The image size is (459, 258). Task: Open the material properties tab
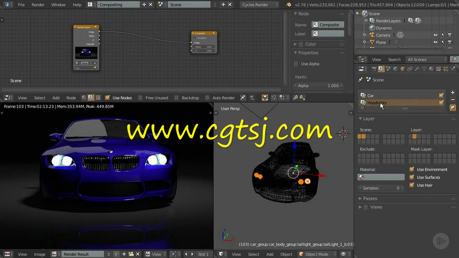(x=431, y=69)
